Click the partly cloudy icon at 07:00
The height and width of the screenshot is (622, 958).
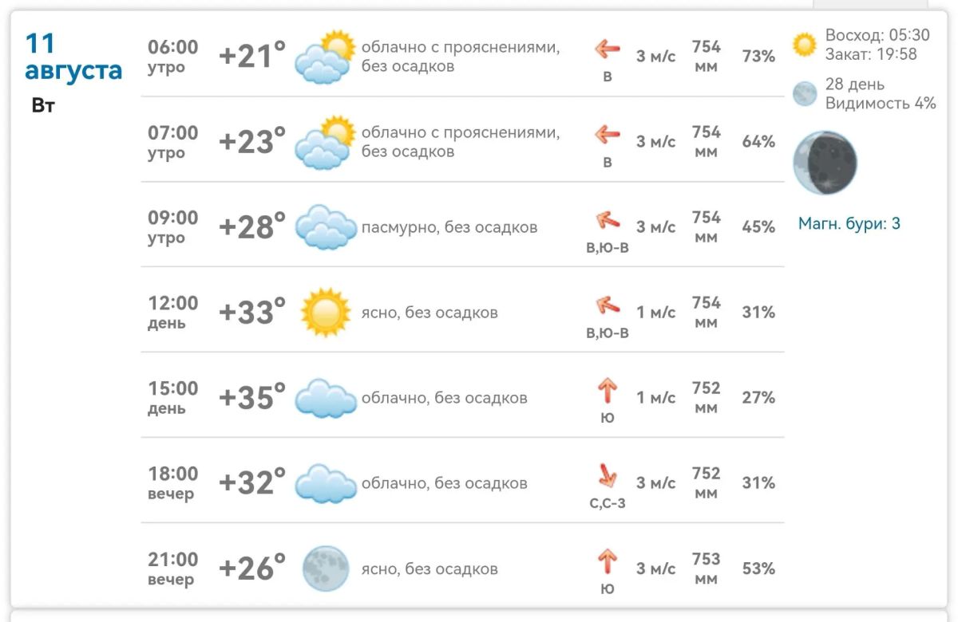(x=326, y=142)
